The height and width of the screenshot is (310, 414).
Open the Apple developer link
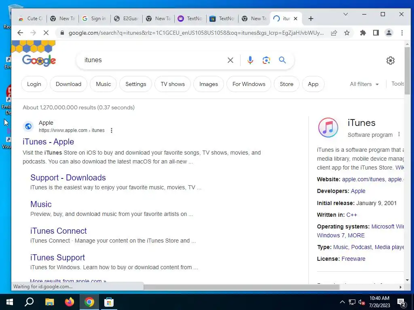[358, 191]
